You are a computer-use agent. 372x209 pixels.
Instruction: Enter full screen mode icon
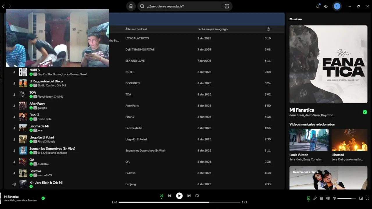[367, 198]
